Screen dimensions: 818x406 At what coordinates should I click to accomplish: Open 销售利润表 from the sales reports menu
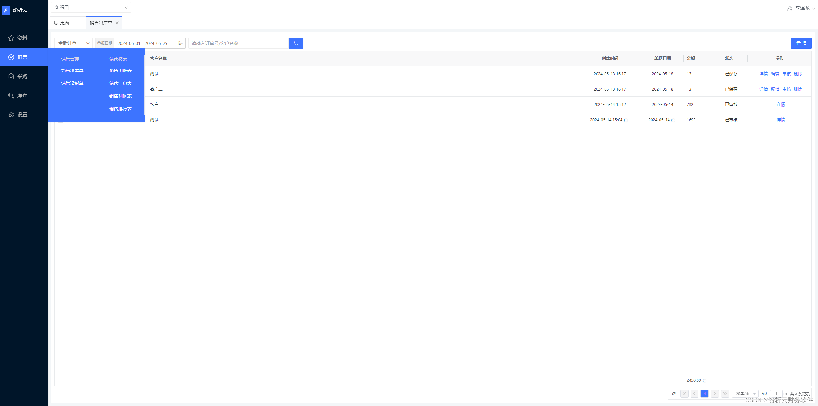click(x=120, y=96)
